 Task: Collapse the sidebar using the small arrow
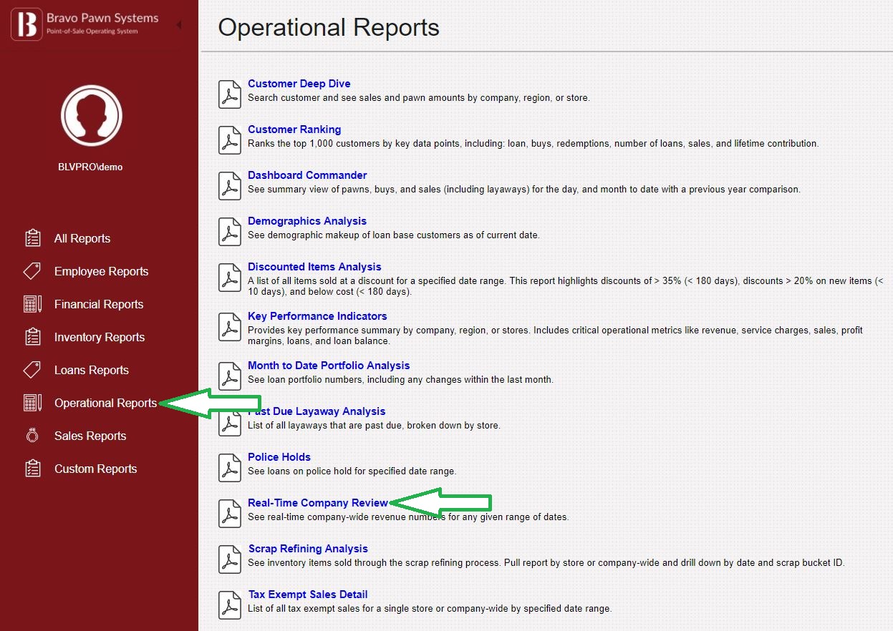[x=178, y=25]
